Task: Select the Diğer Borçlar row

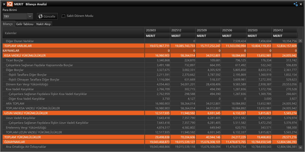Action: (150, 70)
